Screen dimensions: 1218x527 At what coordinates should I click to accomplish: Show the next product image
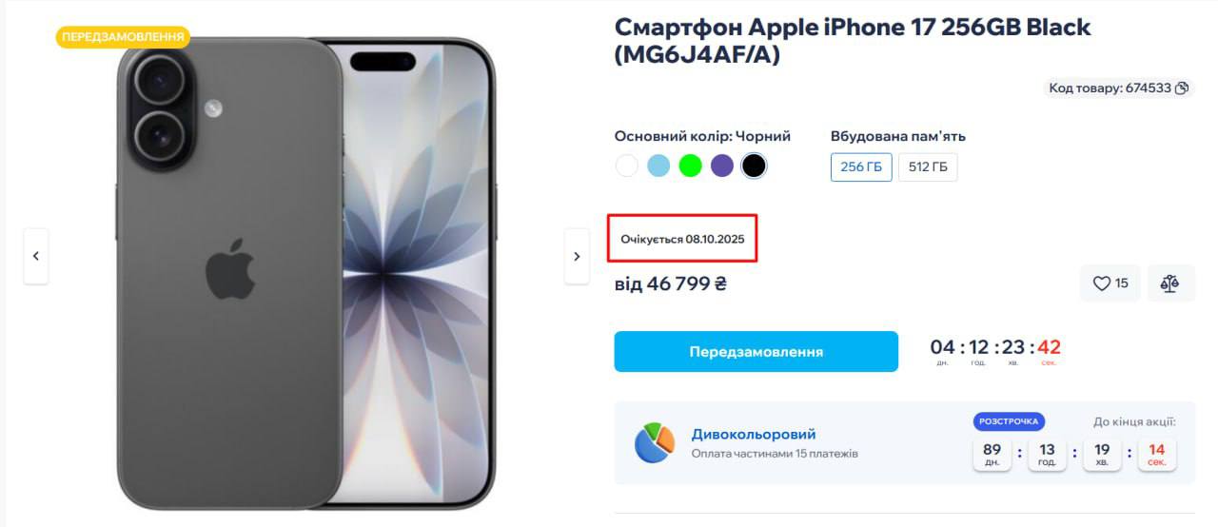[x=577, y=256]
